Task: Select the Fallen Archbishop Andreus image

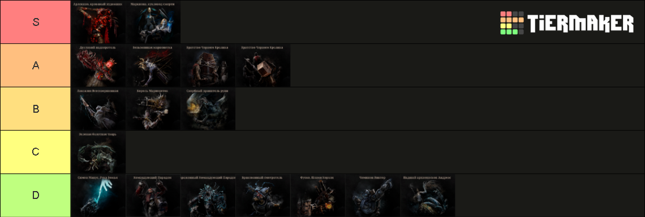Action: (x=428, y=196)
